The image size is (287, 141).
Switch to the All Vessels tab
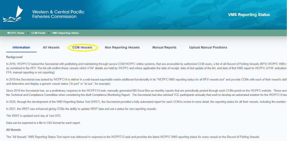point(51,48)
